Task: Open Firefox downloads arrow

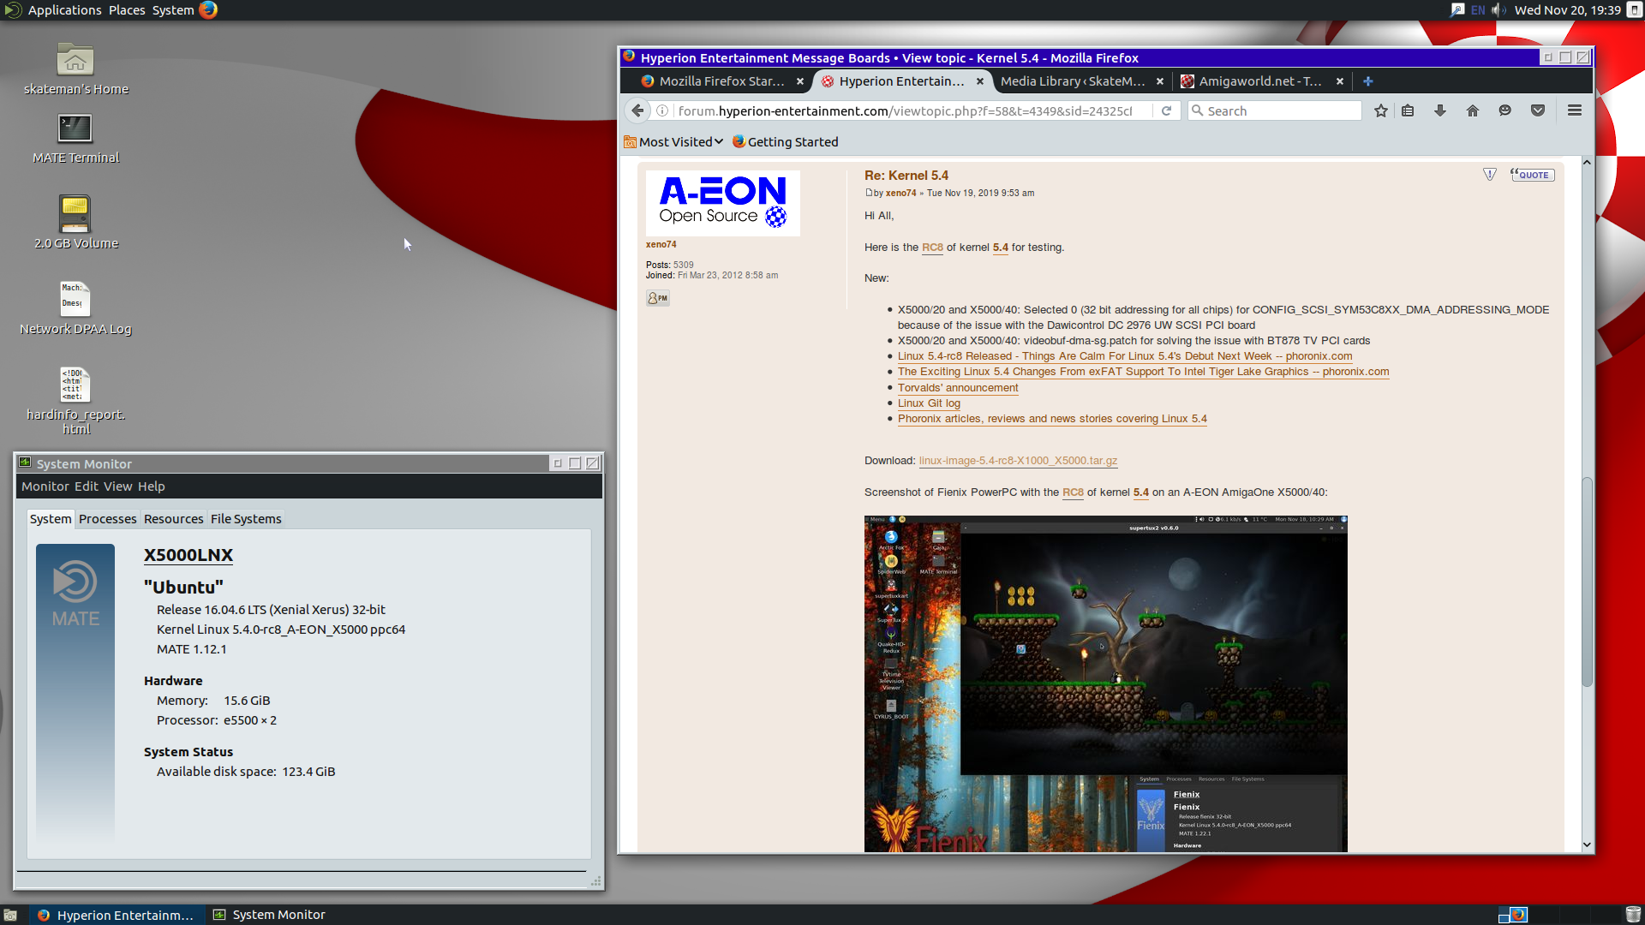Action: pyautogui.click(x=1440, y=110)
